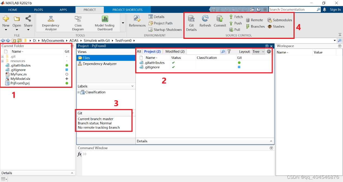343x182 pixels.
Task: Open the Model Testing Dashboard
Action: [x=105, y=23]
